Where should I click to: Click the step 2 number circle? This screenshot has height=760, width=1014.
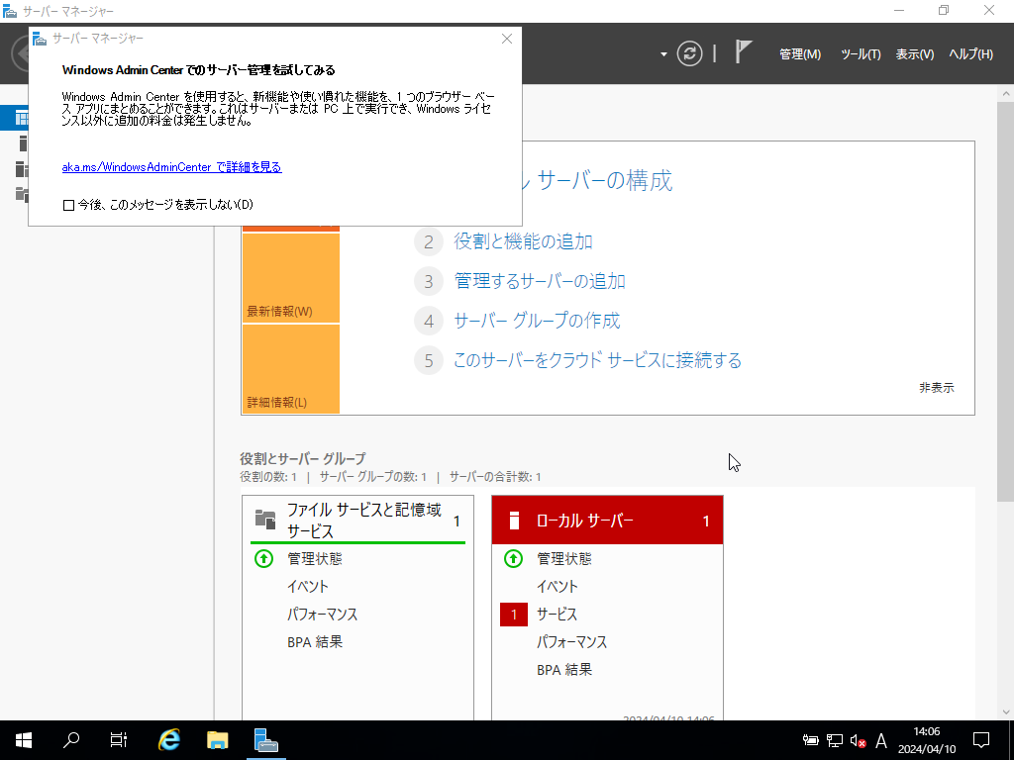[x=428, y=241]
